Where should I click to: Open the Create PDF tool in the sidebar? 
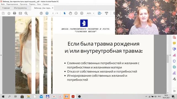(174, 37)
